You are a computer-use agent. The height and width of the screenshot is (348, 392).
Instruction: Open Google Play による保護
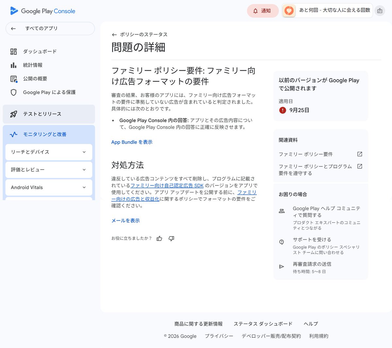point(49,92)
